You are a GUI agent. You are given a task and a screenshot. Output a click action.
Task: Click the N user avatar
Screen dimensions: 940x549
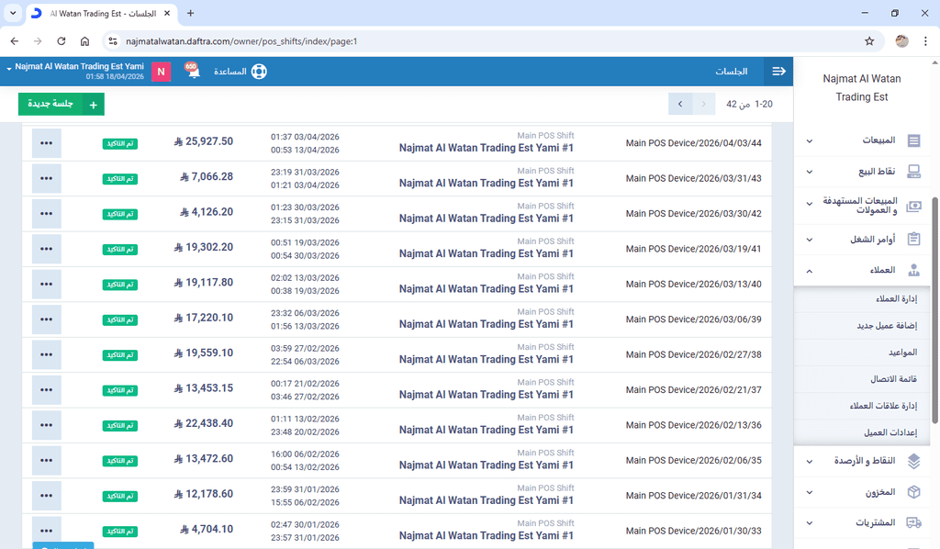[162, 72]
